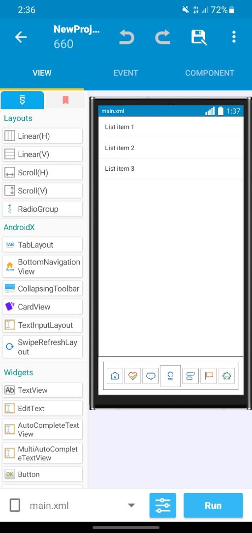The width and height of the screenshot is (252, 533).
Task: Choose the SwipeRefreshLayout widget
Action: click(x=42, y=347)
